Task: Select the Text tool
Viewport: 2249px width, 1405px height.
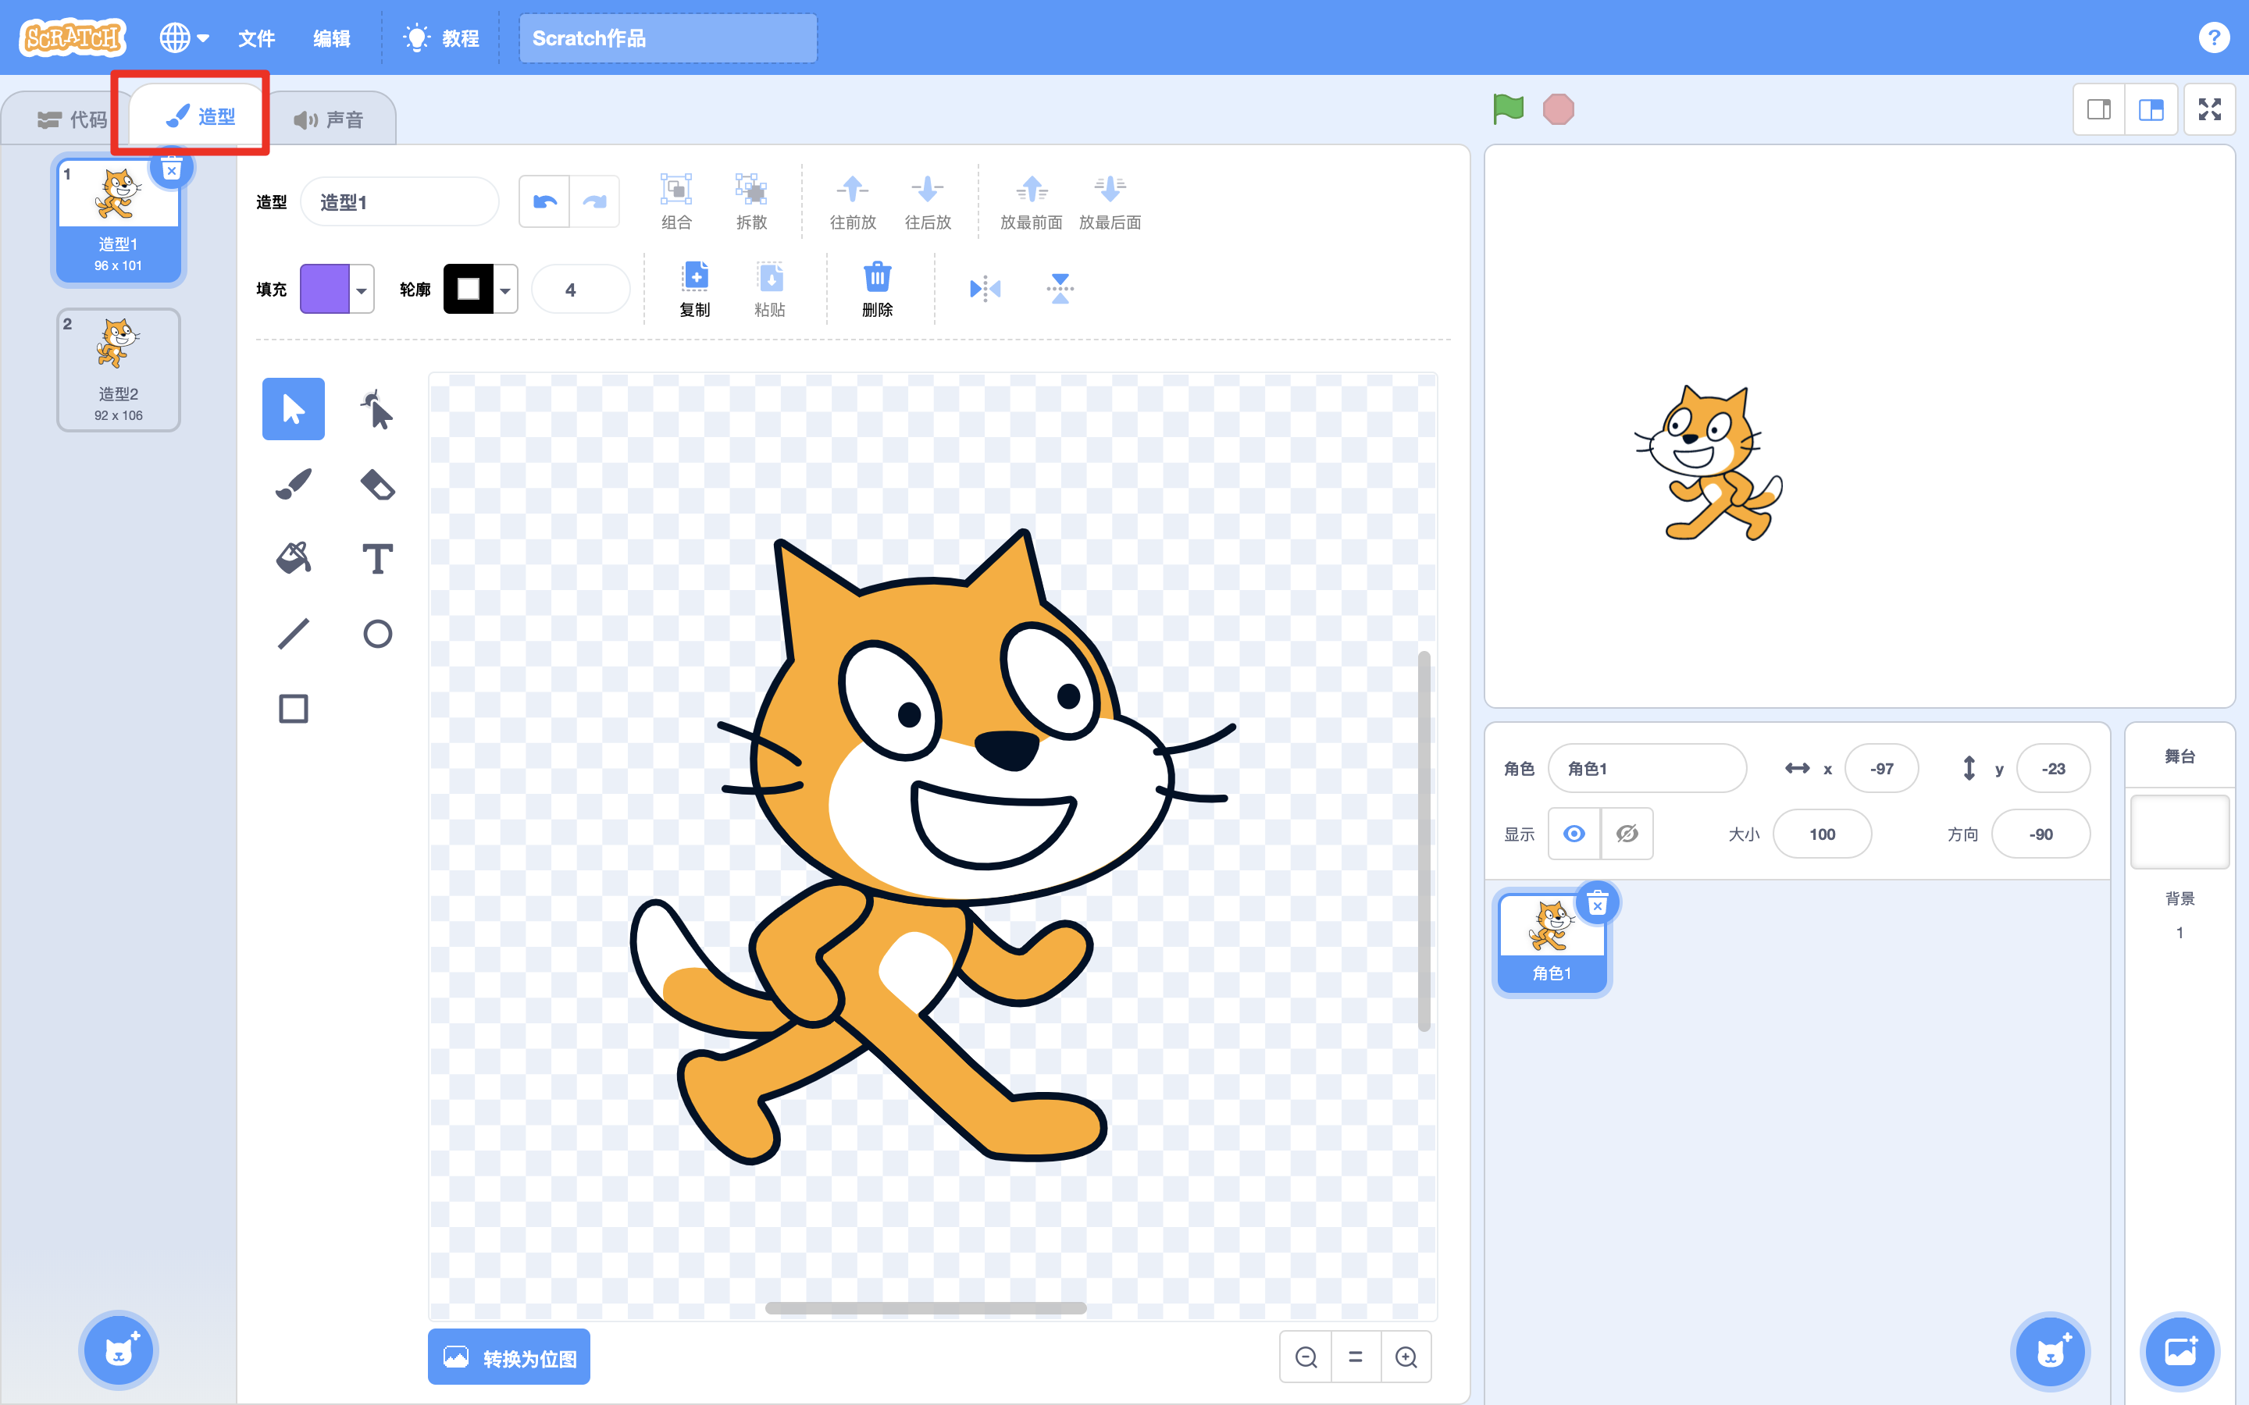Action: pos(376,558)
